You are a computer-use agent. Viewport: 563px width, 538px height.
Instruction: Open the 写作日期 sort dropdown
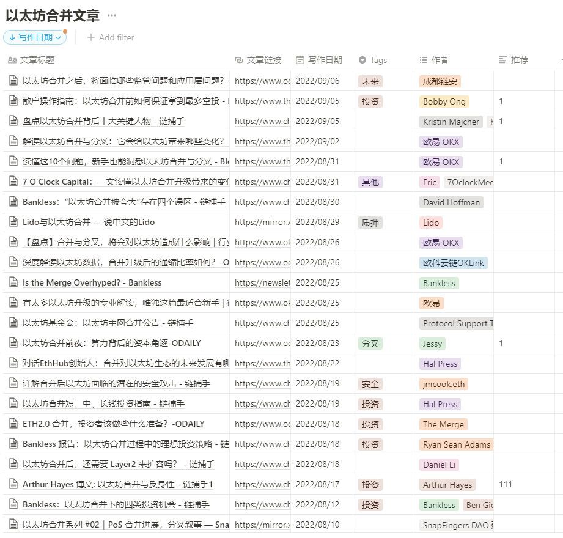[x=35, y=37]
